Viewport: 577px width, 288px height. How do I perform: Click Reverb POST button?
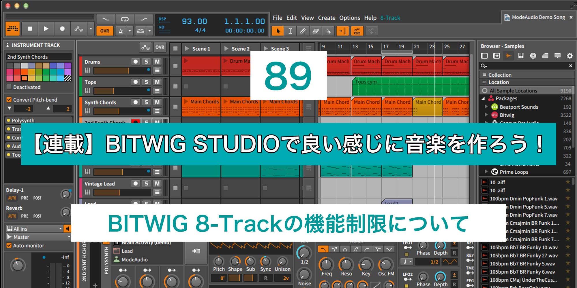click(37, 216)
